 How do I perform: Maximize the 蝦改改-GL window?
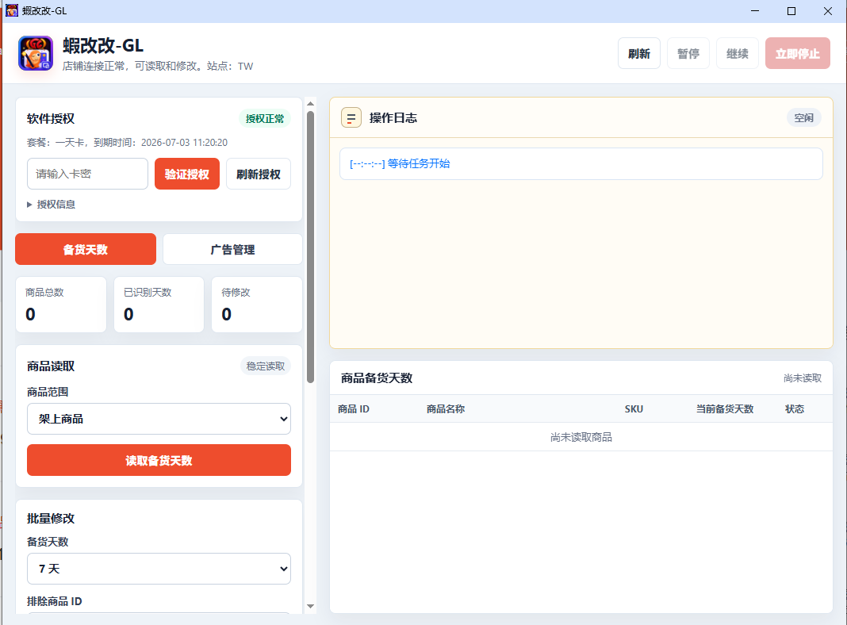tap(791, 11)
